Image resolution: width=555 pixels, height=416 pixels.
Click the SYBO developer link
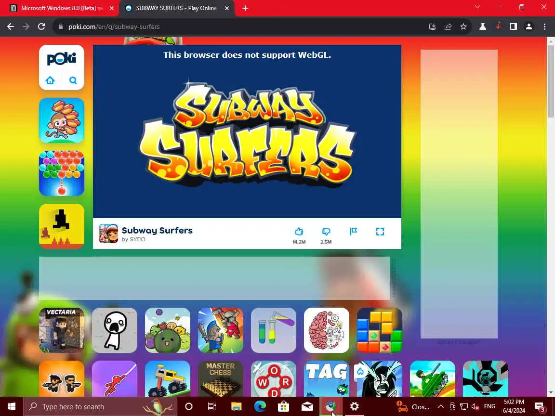137,239
